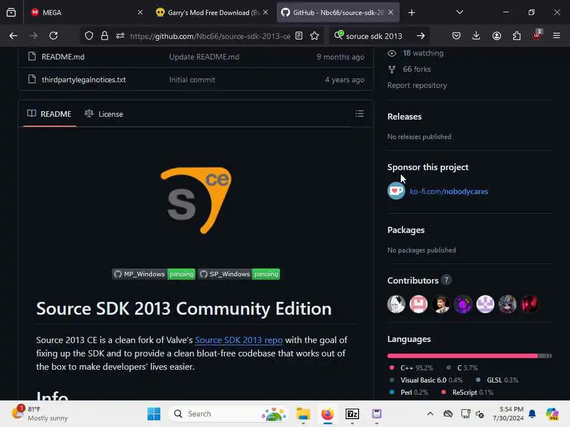This screenshot has width=570, height=427.
Task: Reload the GitHub page
Action: [53, 36]
